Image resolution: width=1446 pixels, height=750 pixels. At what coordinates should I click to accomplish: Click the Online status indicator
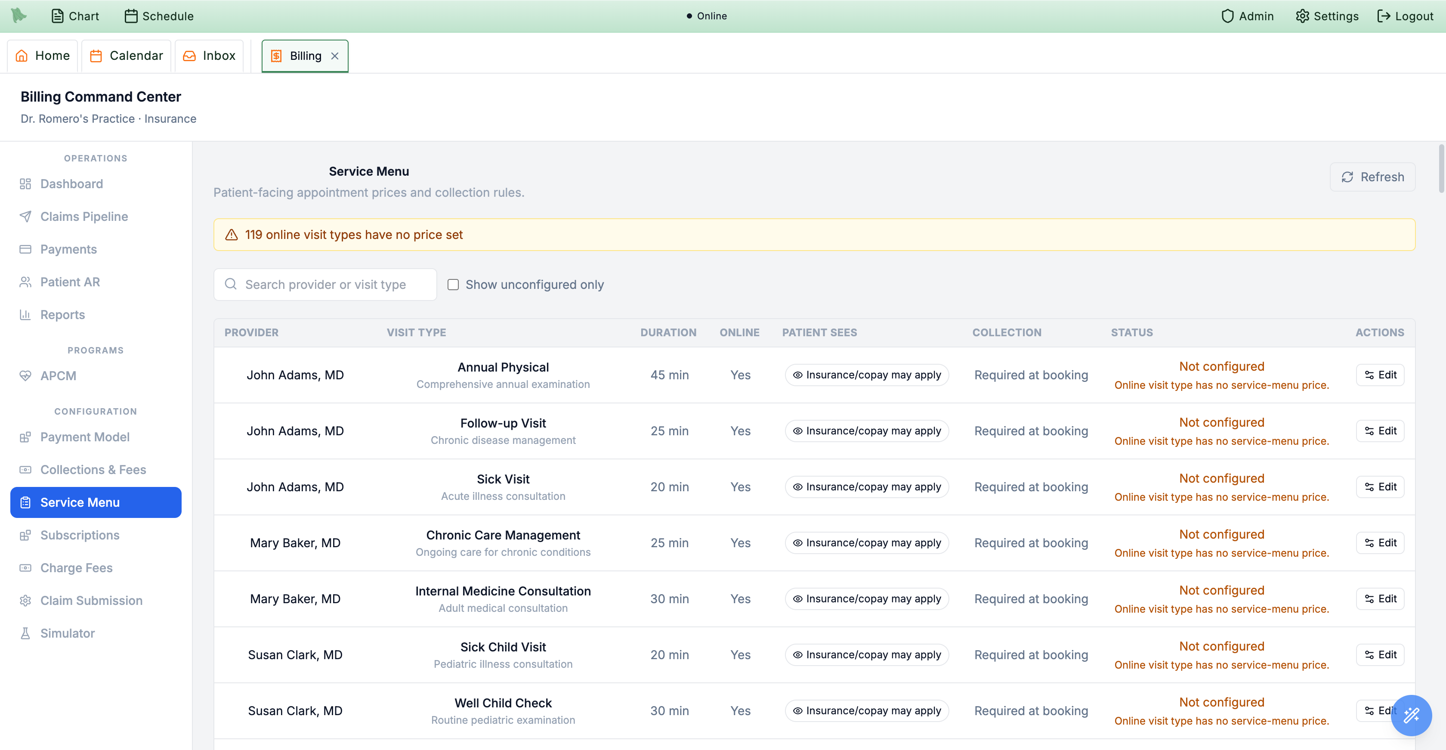[x=706, y=16]
